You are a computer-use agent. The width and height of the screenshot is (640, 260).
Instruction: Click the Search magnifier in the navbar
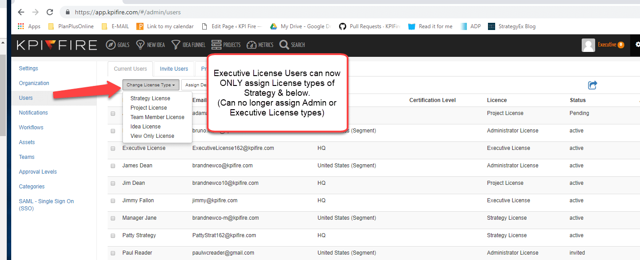point(292,45)
